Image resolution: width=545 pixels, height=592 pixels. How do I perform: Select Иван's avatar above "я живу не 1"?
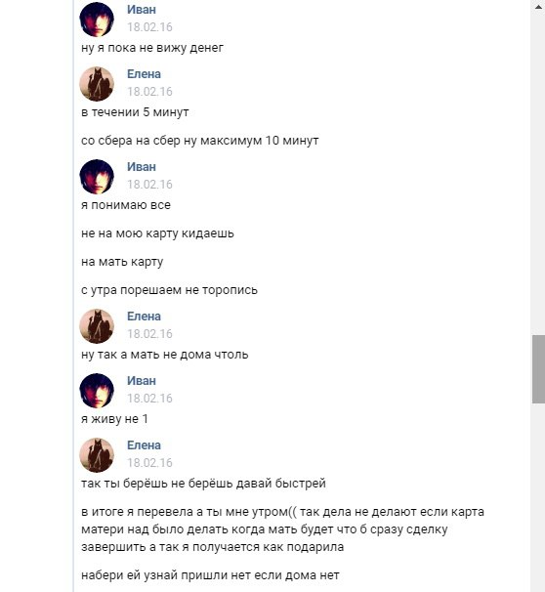click(97, 391)
